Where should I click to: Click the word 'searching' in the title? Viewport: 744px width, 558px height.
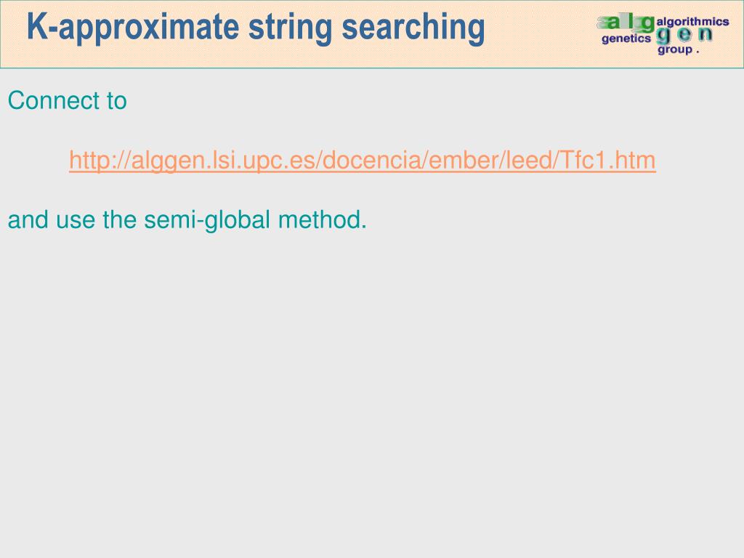(x=413, y=28)
